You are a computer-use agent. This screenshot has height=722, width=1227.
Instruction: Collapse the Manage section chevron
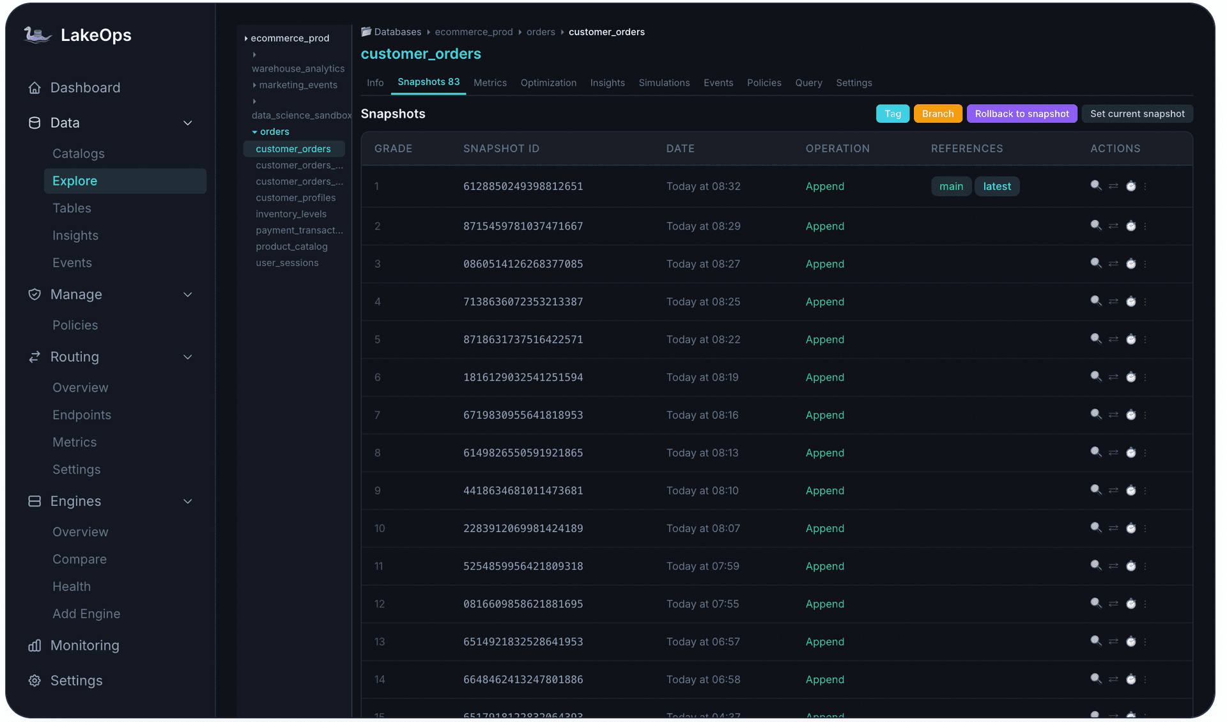188,294
